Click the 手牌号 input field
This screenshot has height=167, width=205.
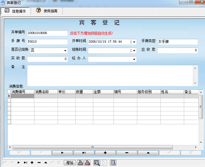click(x=47, y=42)
